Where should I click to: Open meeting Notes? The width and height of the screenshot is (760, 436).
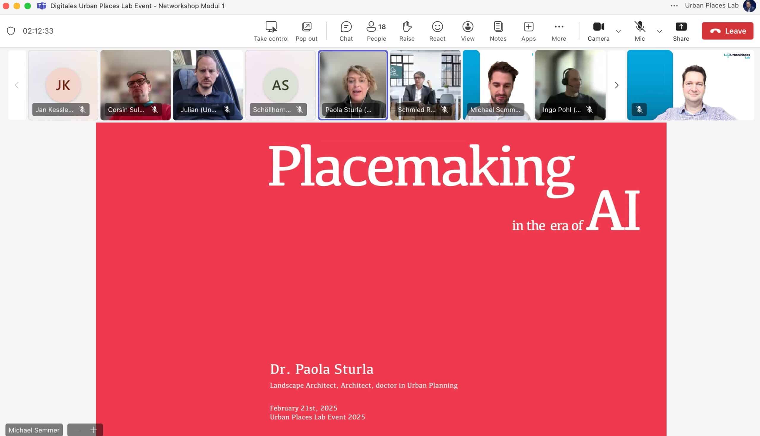pyautogui.click(x=498, y=31)
